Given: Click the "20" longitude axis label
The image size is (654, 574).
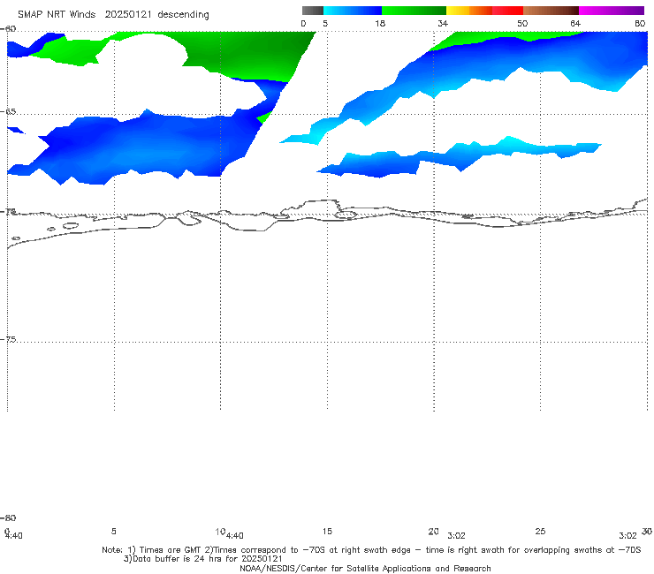Looking at the screenshot, I should tap(433, 531).
